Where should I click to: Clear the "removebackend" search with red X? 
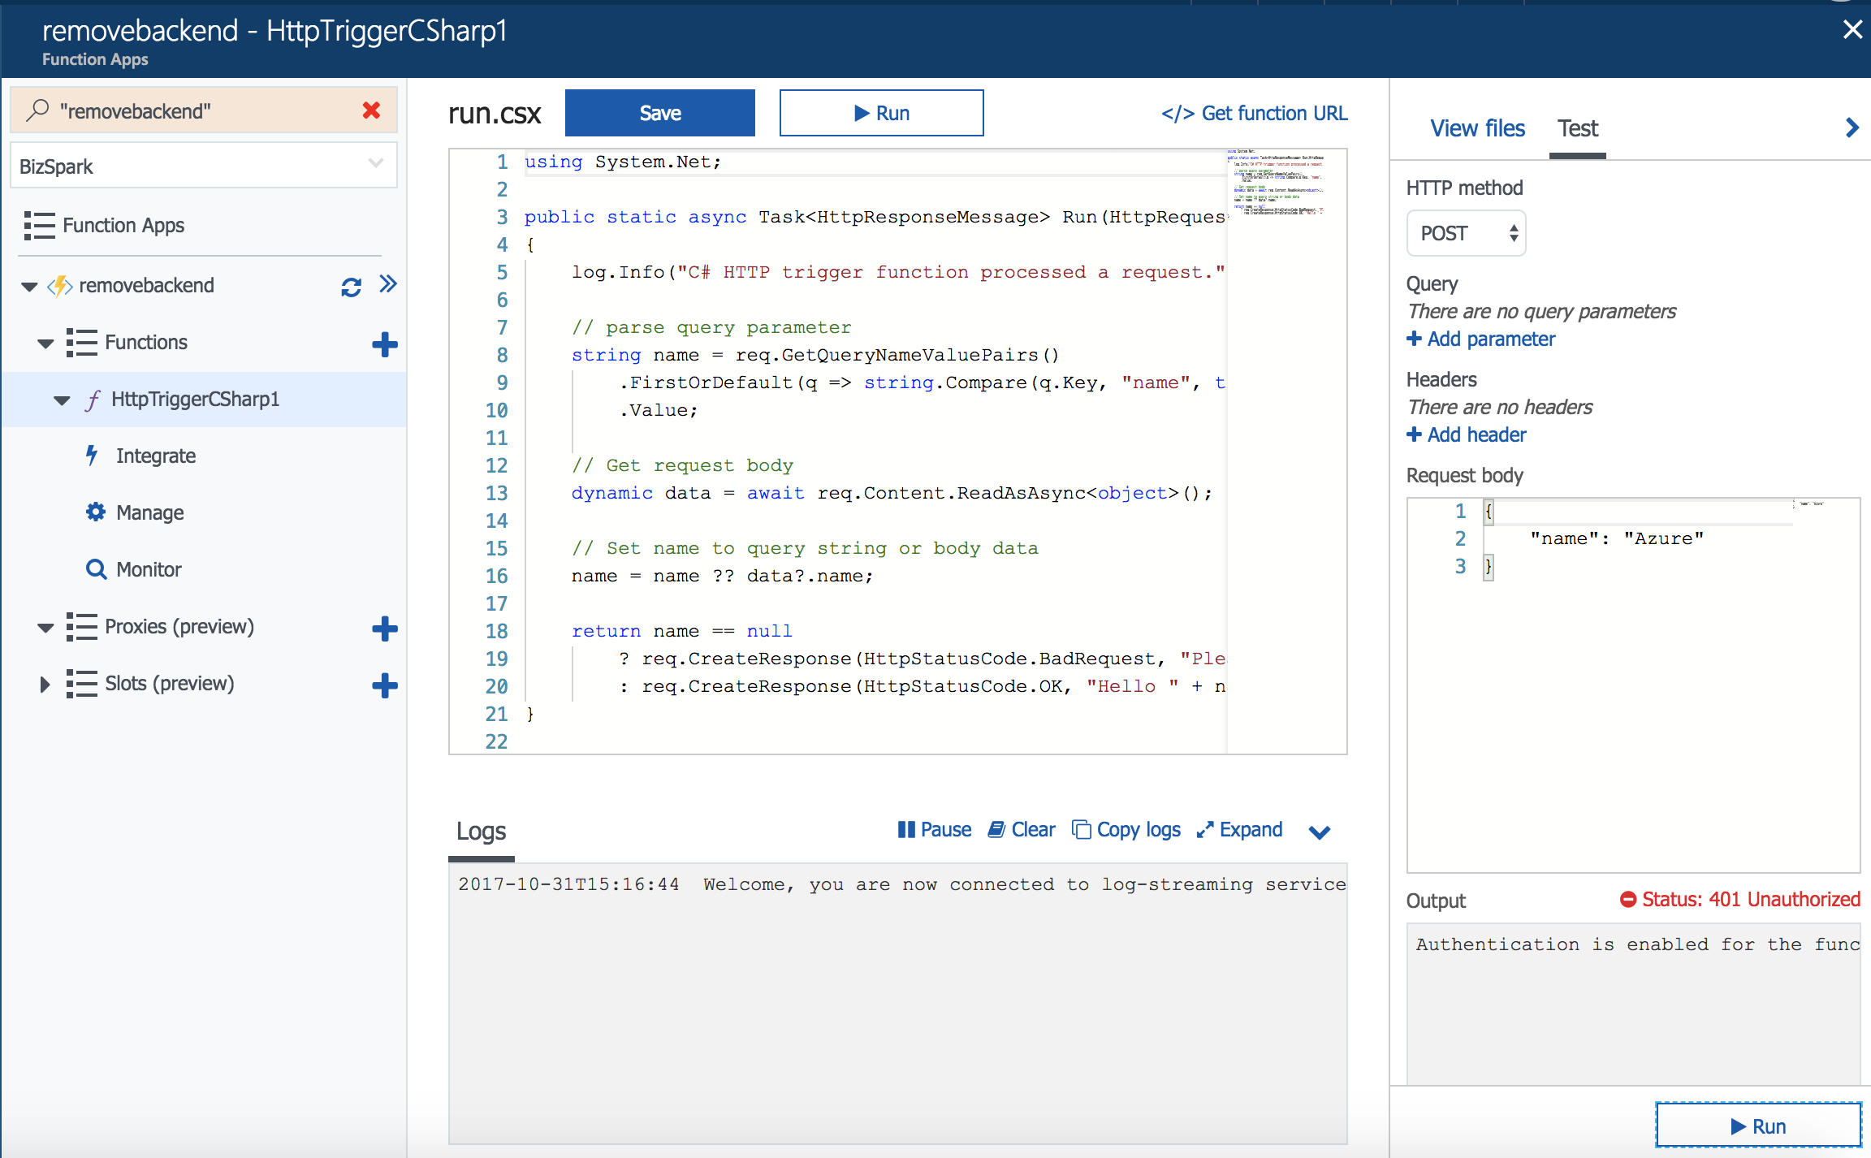coord(372,110)
